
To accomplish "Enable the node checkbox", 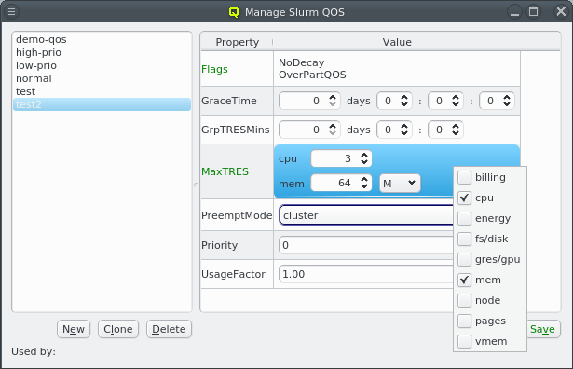I will tap(465, 300).
